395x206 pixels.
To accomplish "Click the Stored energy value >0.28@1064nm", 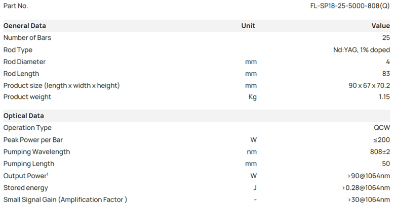I will pyautogui.click(x=366, y=188).
